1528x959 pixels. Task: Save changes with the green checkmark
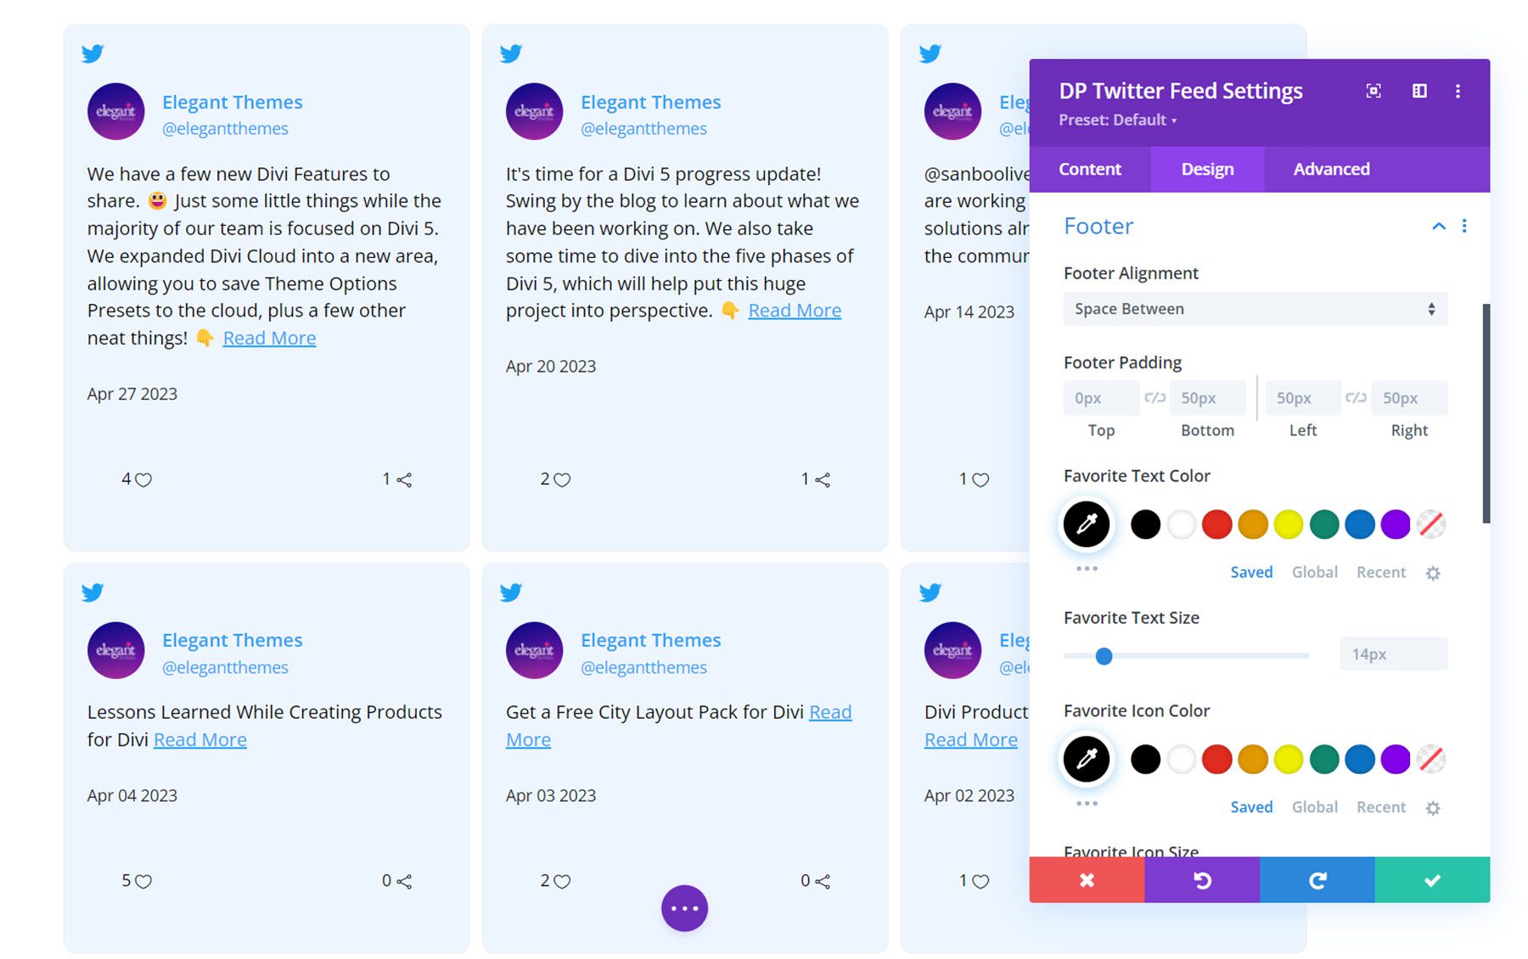coord(1432,880)
